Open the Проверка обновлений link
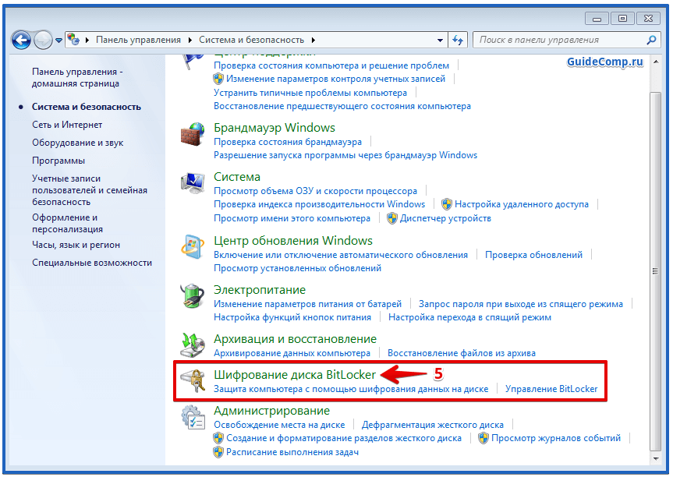Image resolution: width=673 pixels, height=477 pixels. click(x=533, y=254)
